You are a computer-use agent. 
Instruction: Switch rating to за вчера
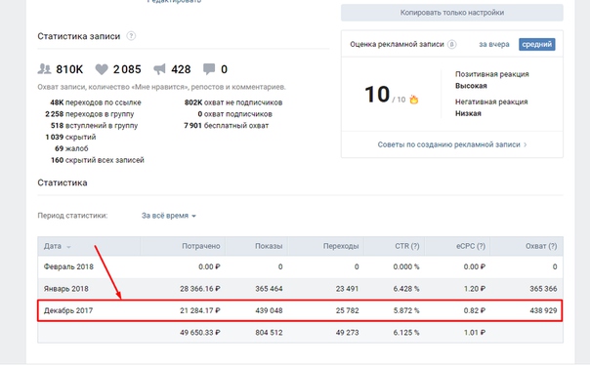coord(493,44)
